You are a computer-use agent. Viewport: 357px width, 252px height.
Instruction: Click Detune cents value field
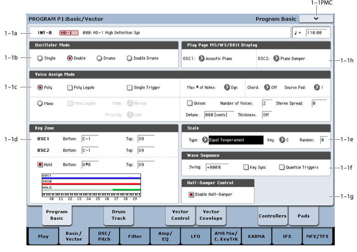coord(219,115)
